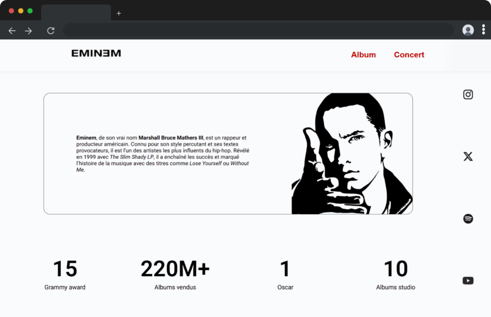Open the Concert menu item
491x317 pixels.
point(409,55)
